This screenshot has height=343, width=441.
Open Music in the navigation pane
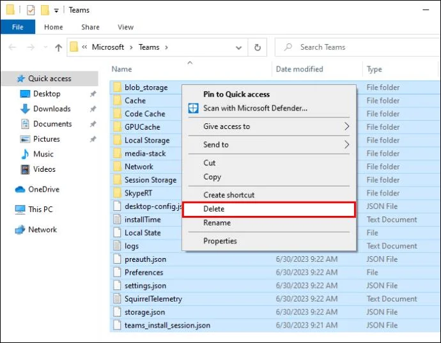coord(43,154)
